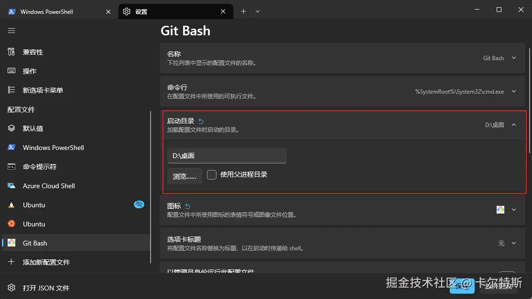The image size is (532, 299).
Task: Collapse the expanded 启动目录 section
Action: coord(514,125)
